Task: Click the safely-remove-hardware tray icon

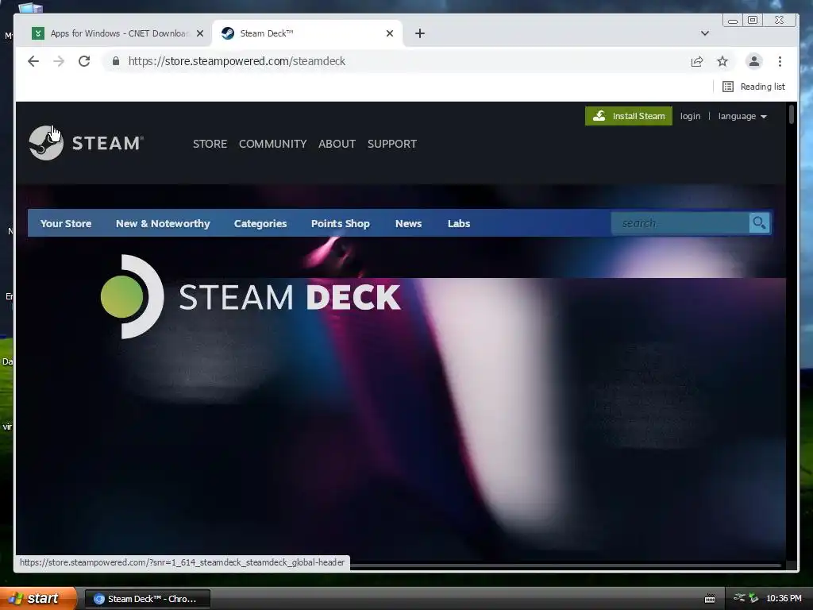Action: click(x=753, y=598)
